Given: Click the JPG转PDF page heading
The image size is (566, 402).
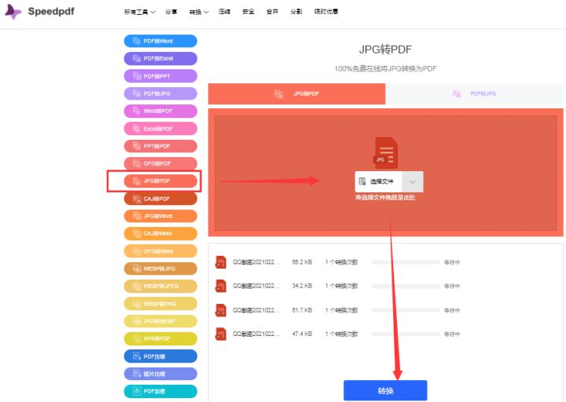Looking at the screenshot, I should point(385,49).
